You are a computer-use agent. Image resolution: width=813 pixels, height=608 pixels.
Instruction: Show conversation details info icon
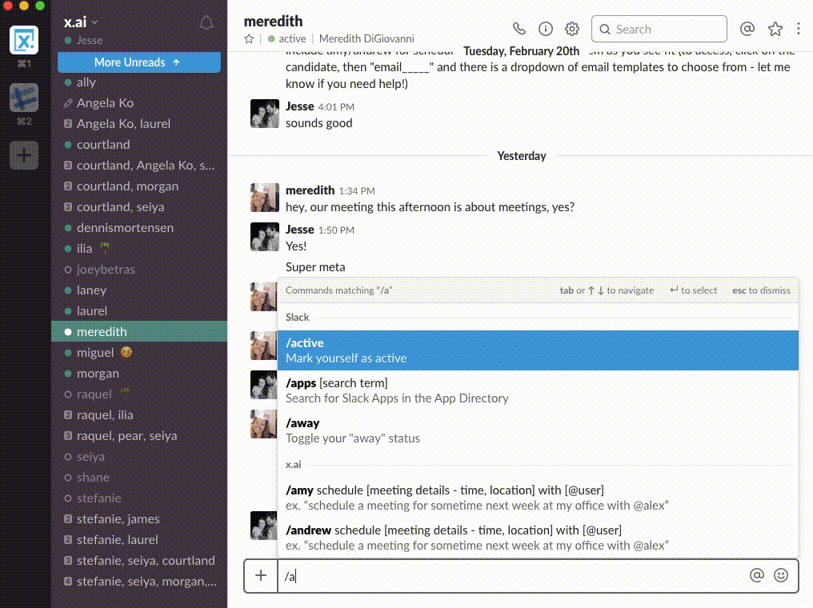click(x=546, y=29)
